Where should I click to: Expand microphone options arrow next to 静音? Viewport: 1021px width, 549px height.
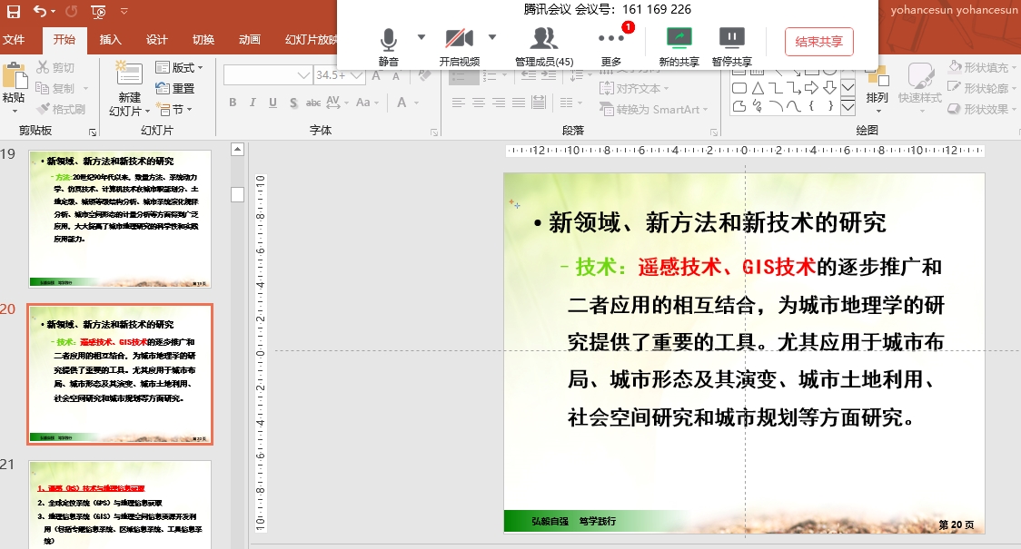421,37
